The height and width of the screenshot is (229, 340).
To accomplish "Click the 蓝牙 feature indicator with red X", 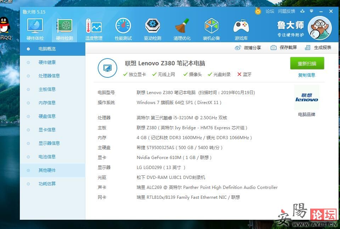I will point(244,74).
